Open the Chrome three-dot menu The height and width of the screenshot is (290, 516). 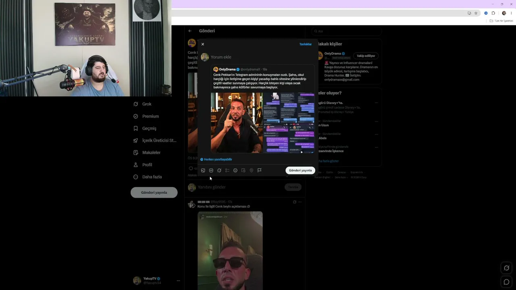[511, 13]
